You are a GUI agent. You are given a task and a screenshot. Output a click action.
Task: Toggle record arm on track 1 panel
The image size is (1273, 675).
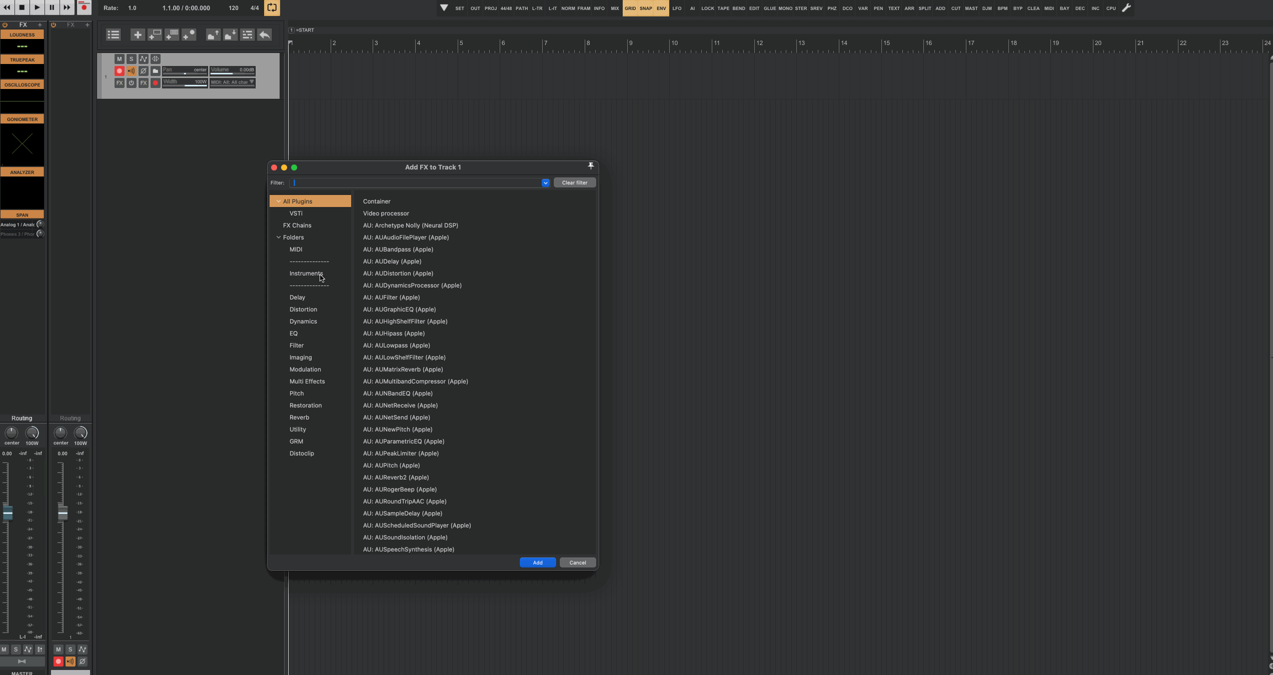click(119, 71)
